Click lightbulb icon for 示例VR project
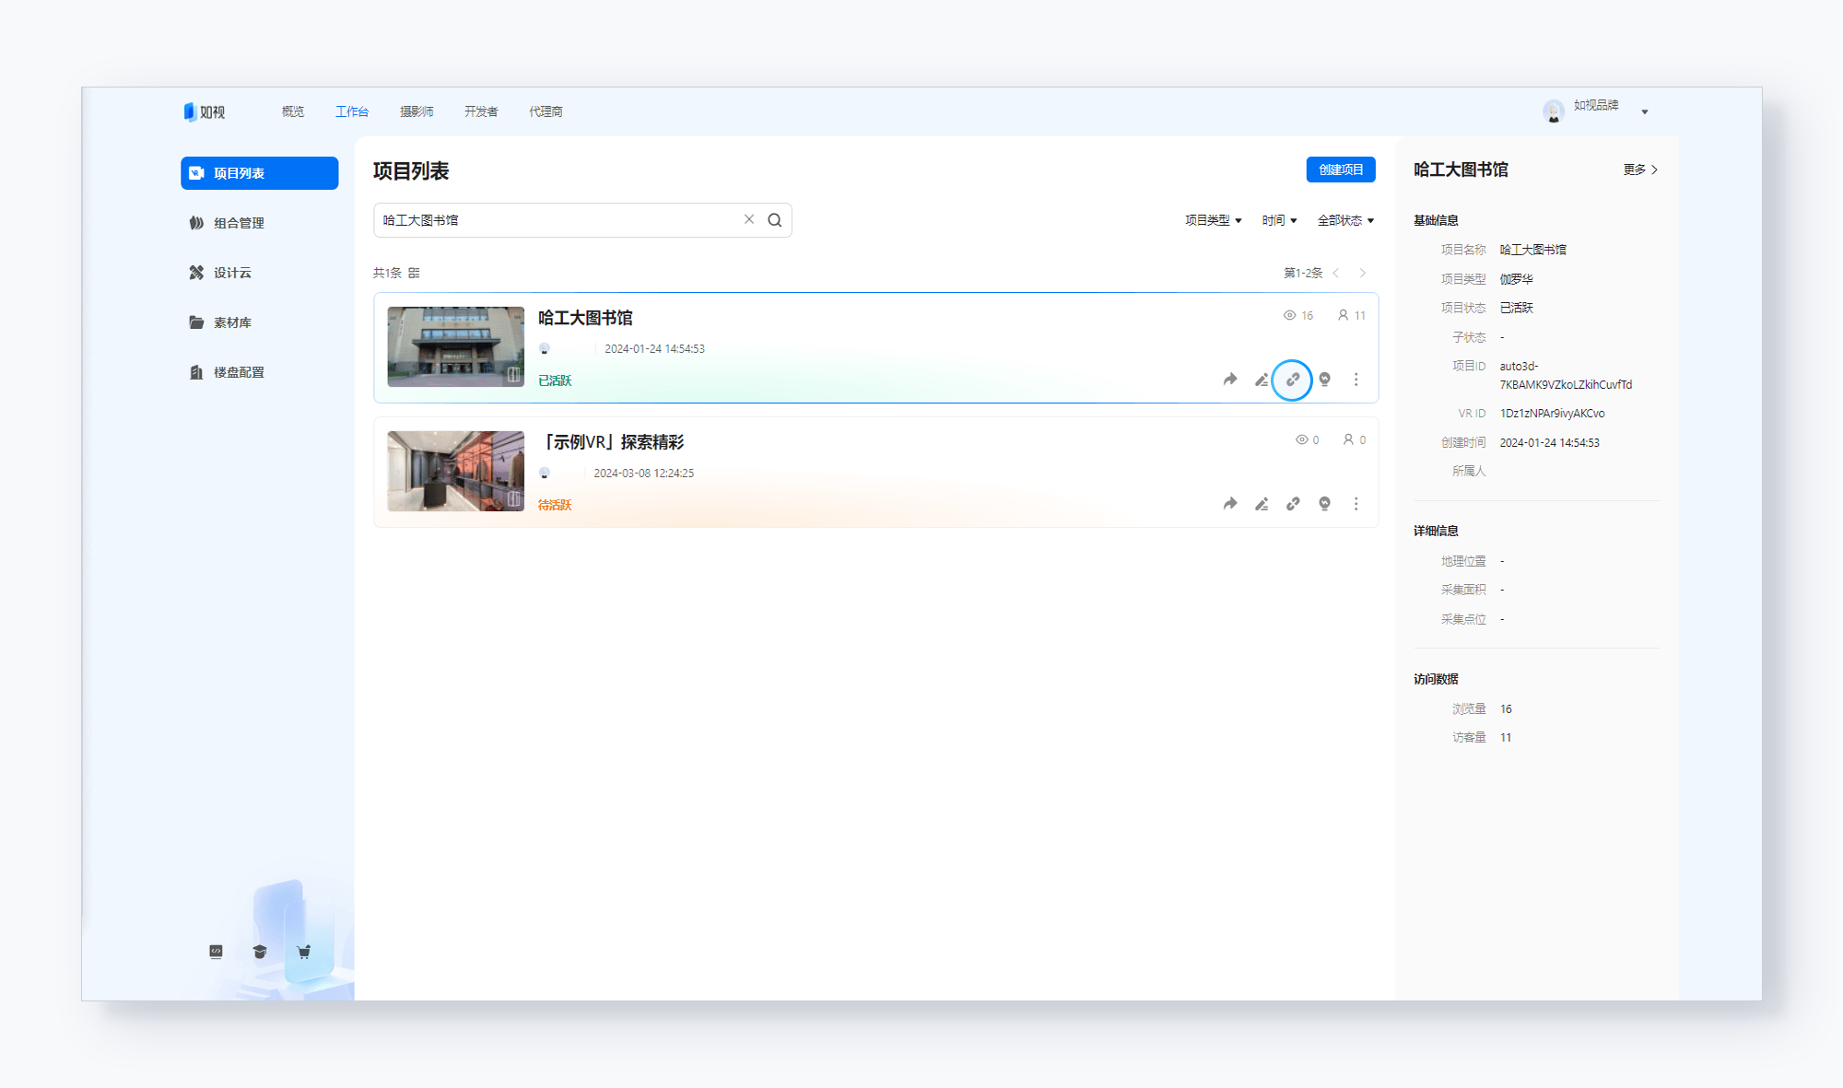The image size is (1843, 1088). 1324,504
